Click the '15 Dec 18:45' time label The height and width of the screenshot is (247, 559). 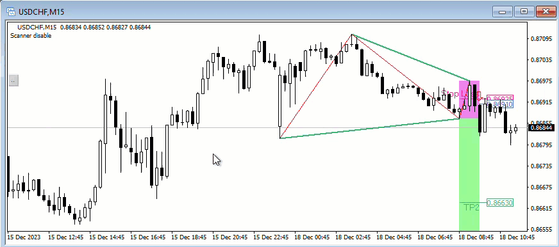coord(189,237)
